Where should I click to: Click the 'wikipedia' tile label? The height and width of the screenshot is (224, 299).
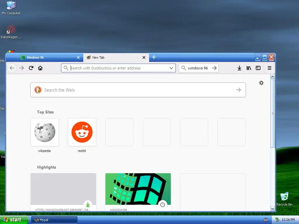[x=44, y=151]
